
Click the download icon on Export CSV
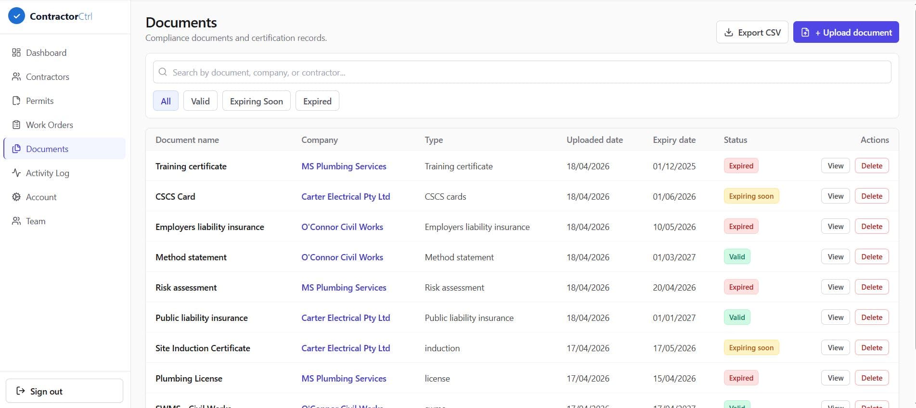(729, 32)
